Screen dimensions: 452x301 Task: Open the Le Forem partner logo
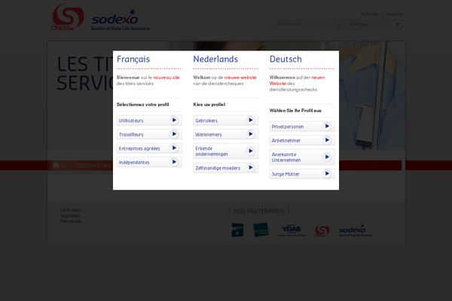point(261,230)
